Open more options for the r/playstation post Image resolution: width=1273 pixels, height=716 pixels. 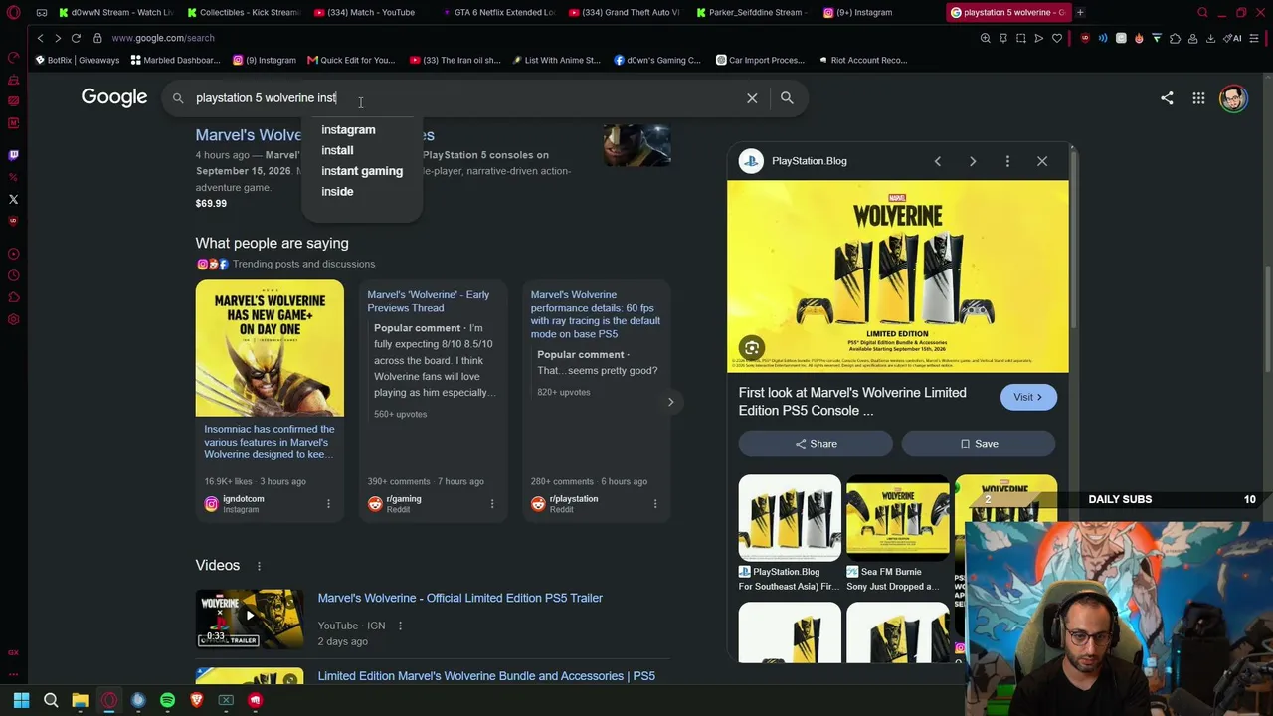point(654,504)
